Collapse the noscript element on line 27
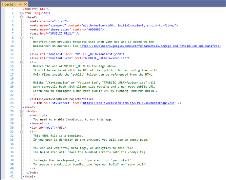 click(x=21, y=115)
